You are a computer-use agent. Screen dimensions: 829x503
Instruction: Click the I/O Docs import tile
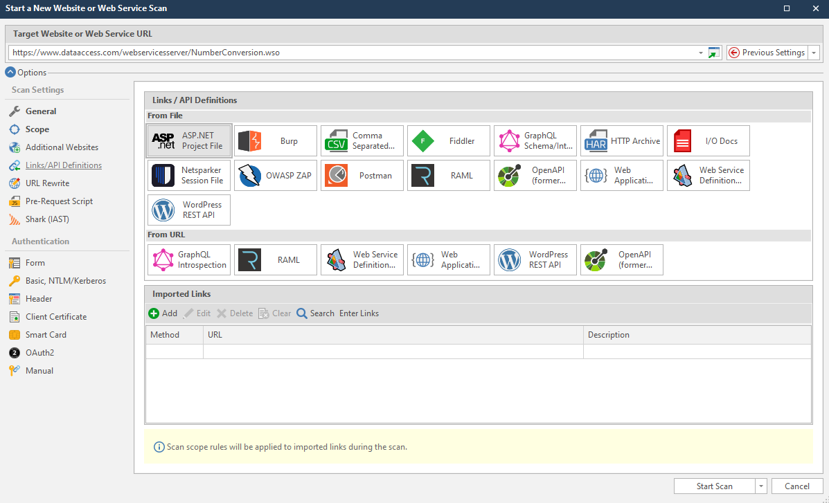point(708,141)
